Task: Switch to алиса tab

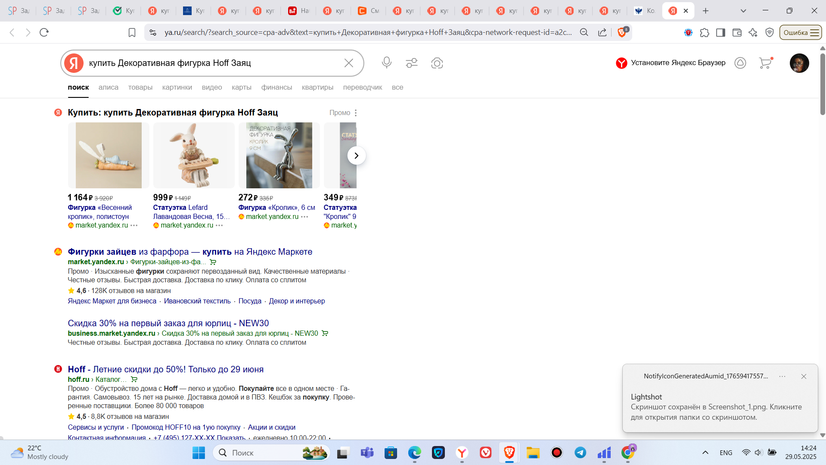Action: 109,87
